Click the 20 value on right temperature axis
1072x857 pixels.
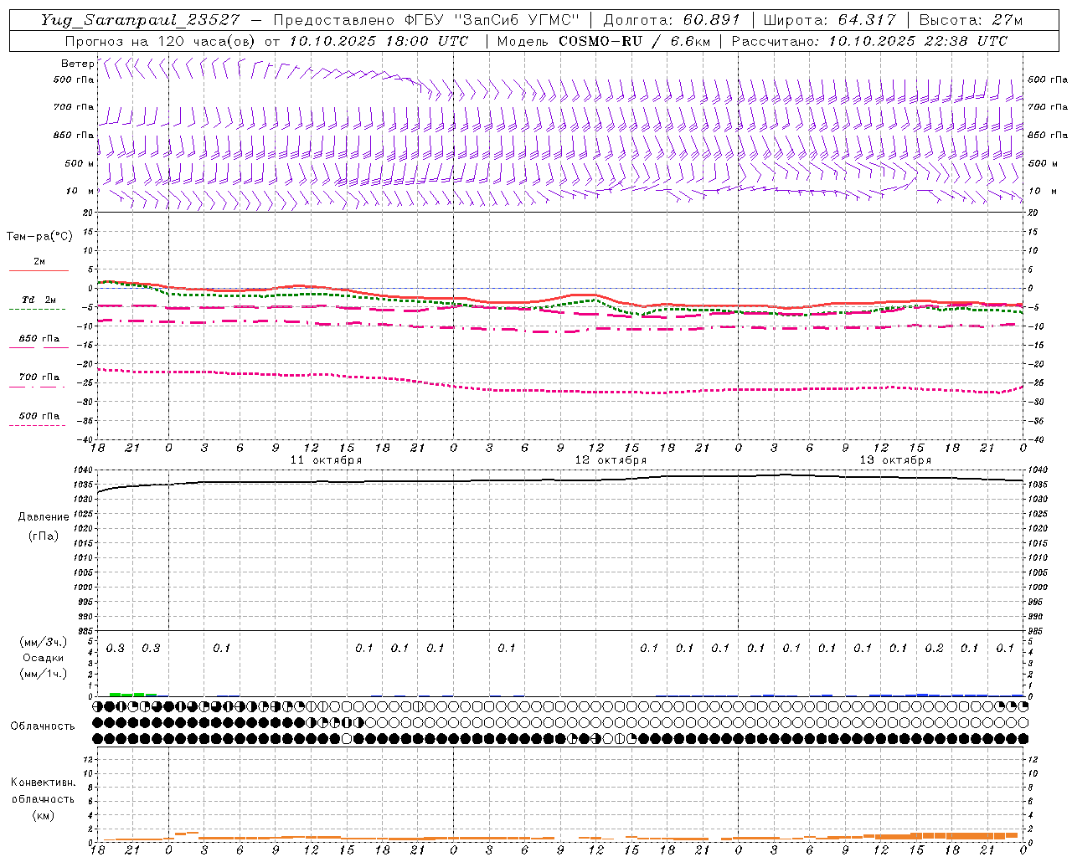click(x=1033, y=213)
